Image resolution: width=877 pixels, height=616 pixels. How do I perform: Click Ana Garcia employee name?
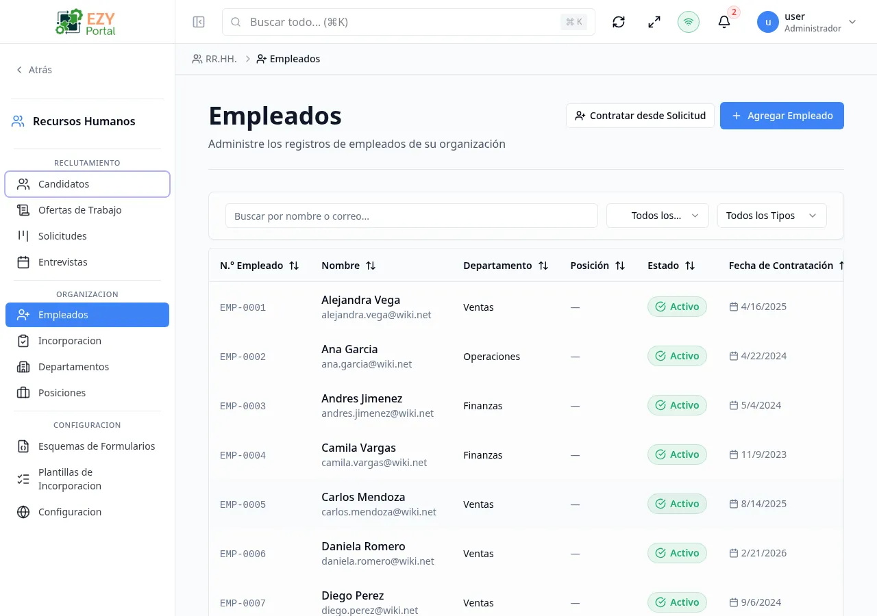(x=349, y=349)
